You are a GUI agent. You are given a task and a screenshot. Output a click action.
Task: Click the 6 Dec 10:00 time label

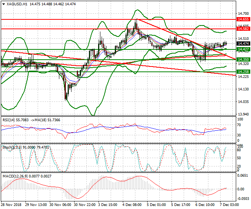[x=205, y=205]
